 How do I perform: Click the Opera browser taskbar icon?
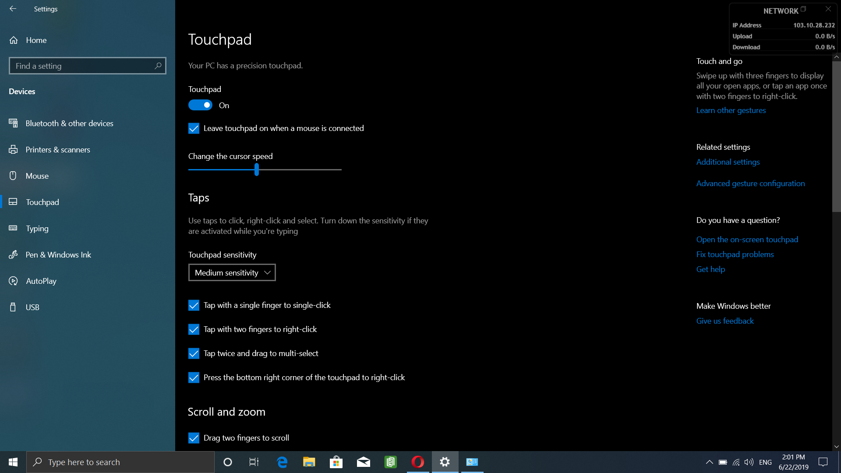pos(417,462)
